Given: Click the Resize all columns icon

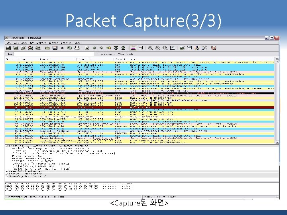Looking at the screenshot, I should (172, 48).
